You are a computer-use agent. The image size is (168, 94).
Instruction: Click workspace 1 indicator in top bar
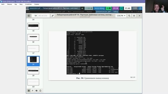pyautogui.click(x=27, y=8)
